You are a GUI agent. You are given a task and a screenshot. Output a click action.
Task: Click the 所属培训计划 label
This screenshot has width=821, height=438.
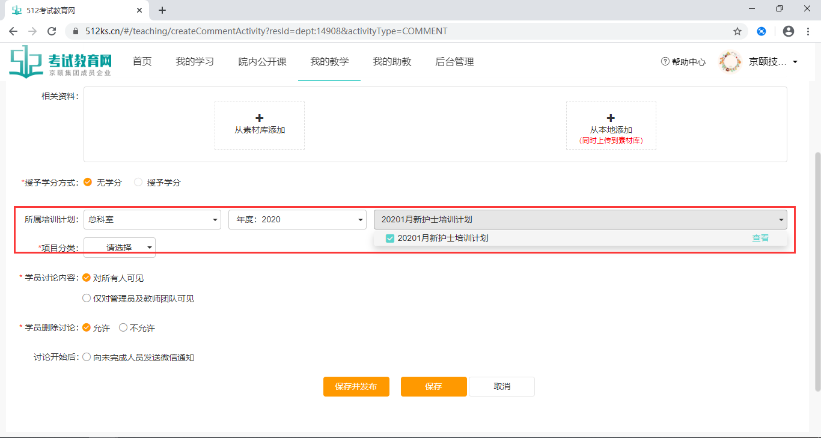pos(52,219)
